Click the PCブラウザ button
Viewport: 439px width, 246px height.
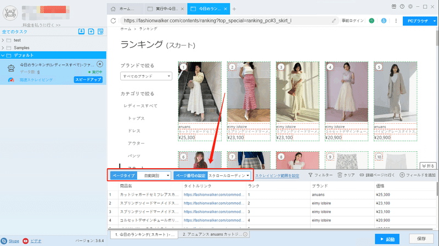coord(418,21)
